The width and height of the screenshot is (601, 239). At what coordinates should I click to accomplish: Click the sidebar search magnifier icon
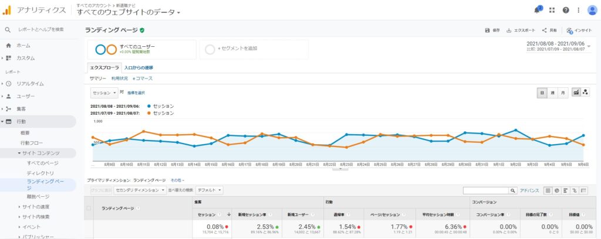tap(8, 29)
